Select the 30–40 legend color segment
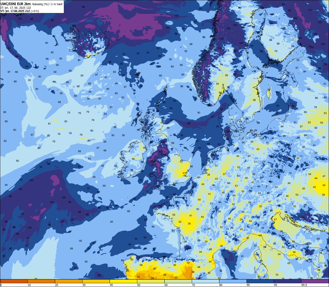The image size is (329, 287). click(96, 281)
